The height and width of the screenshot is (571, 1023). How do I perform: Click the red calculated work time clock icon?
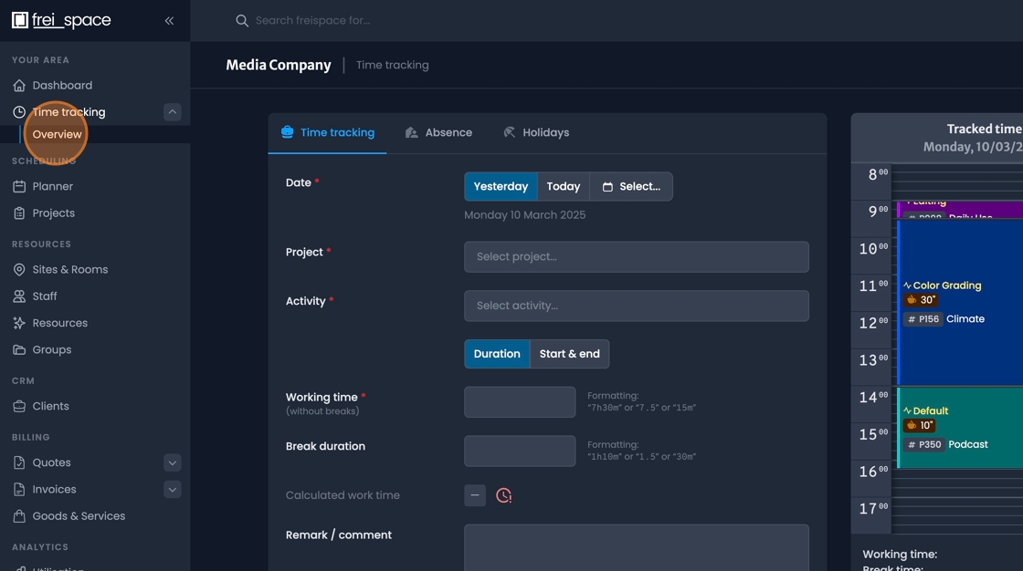point(503,495)
